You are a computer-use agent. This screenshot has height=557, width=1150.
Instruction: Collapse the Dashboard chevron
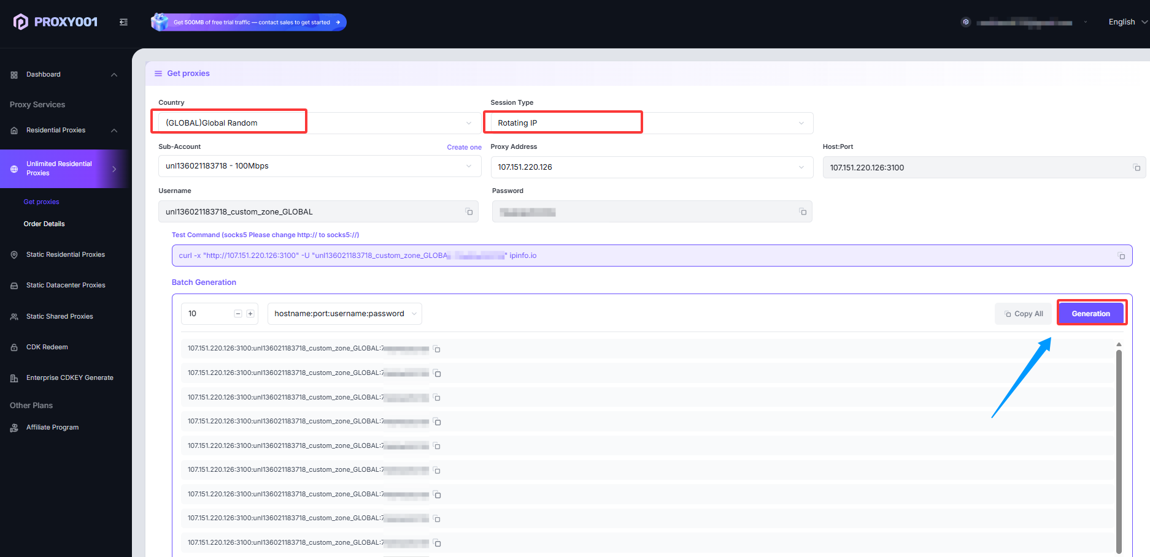point(114,75)
